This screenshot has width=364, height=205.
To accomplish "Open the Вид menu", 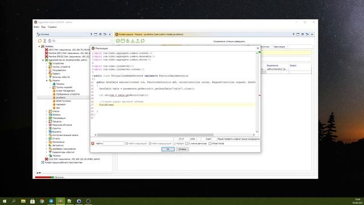I will (x=43, y=27).
